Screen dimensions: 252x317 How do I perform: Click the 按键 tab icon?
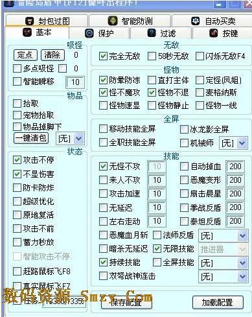tap(214, 33)
